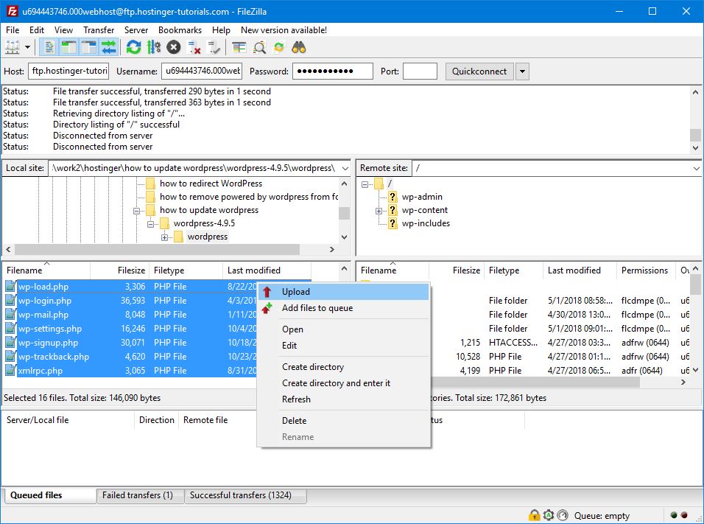
Task: Collapse the wordpress-4.9.5 folder
Action: point(150,223)
